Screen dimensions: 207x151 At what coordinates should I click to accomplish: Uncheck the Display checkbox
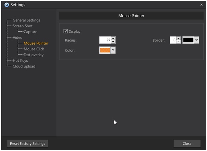(66, 32)
